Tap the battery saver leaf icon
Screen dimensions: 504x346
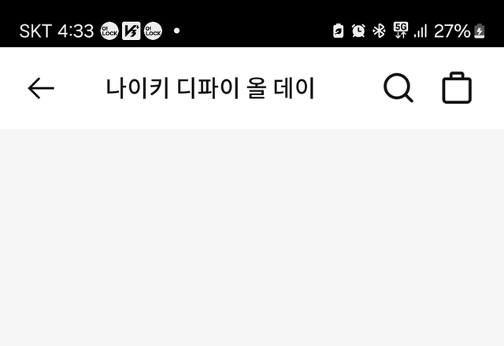point(338,31)
